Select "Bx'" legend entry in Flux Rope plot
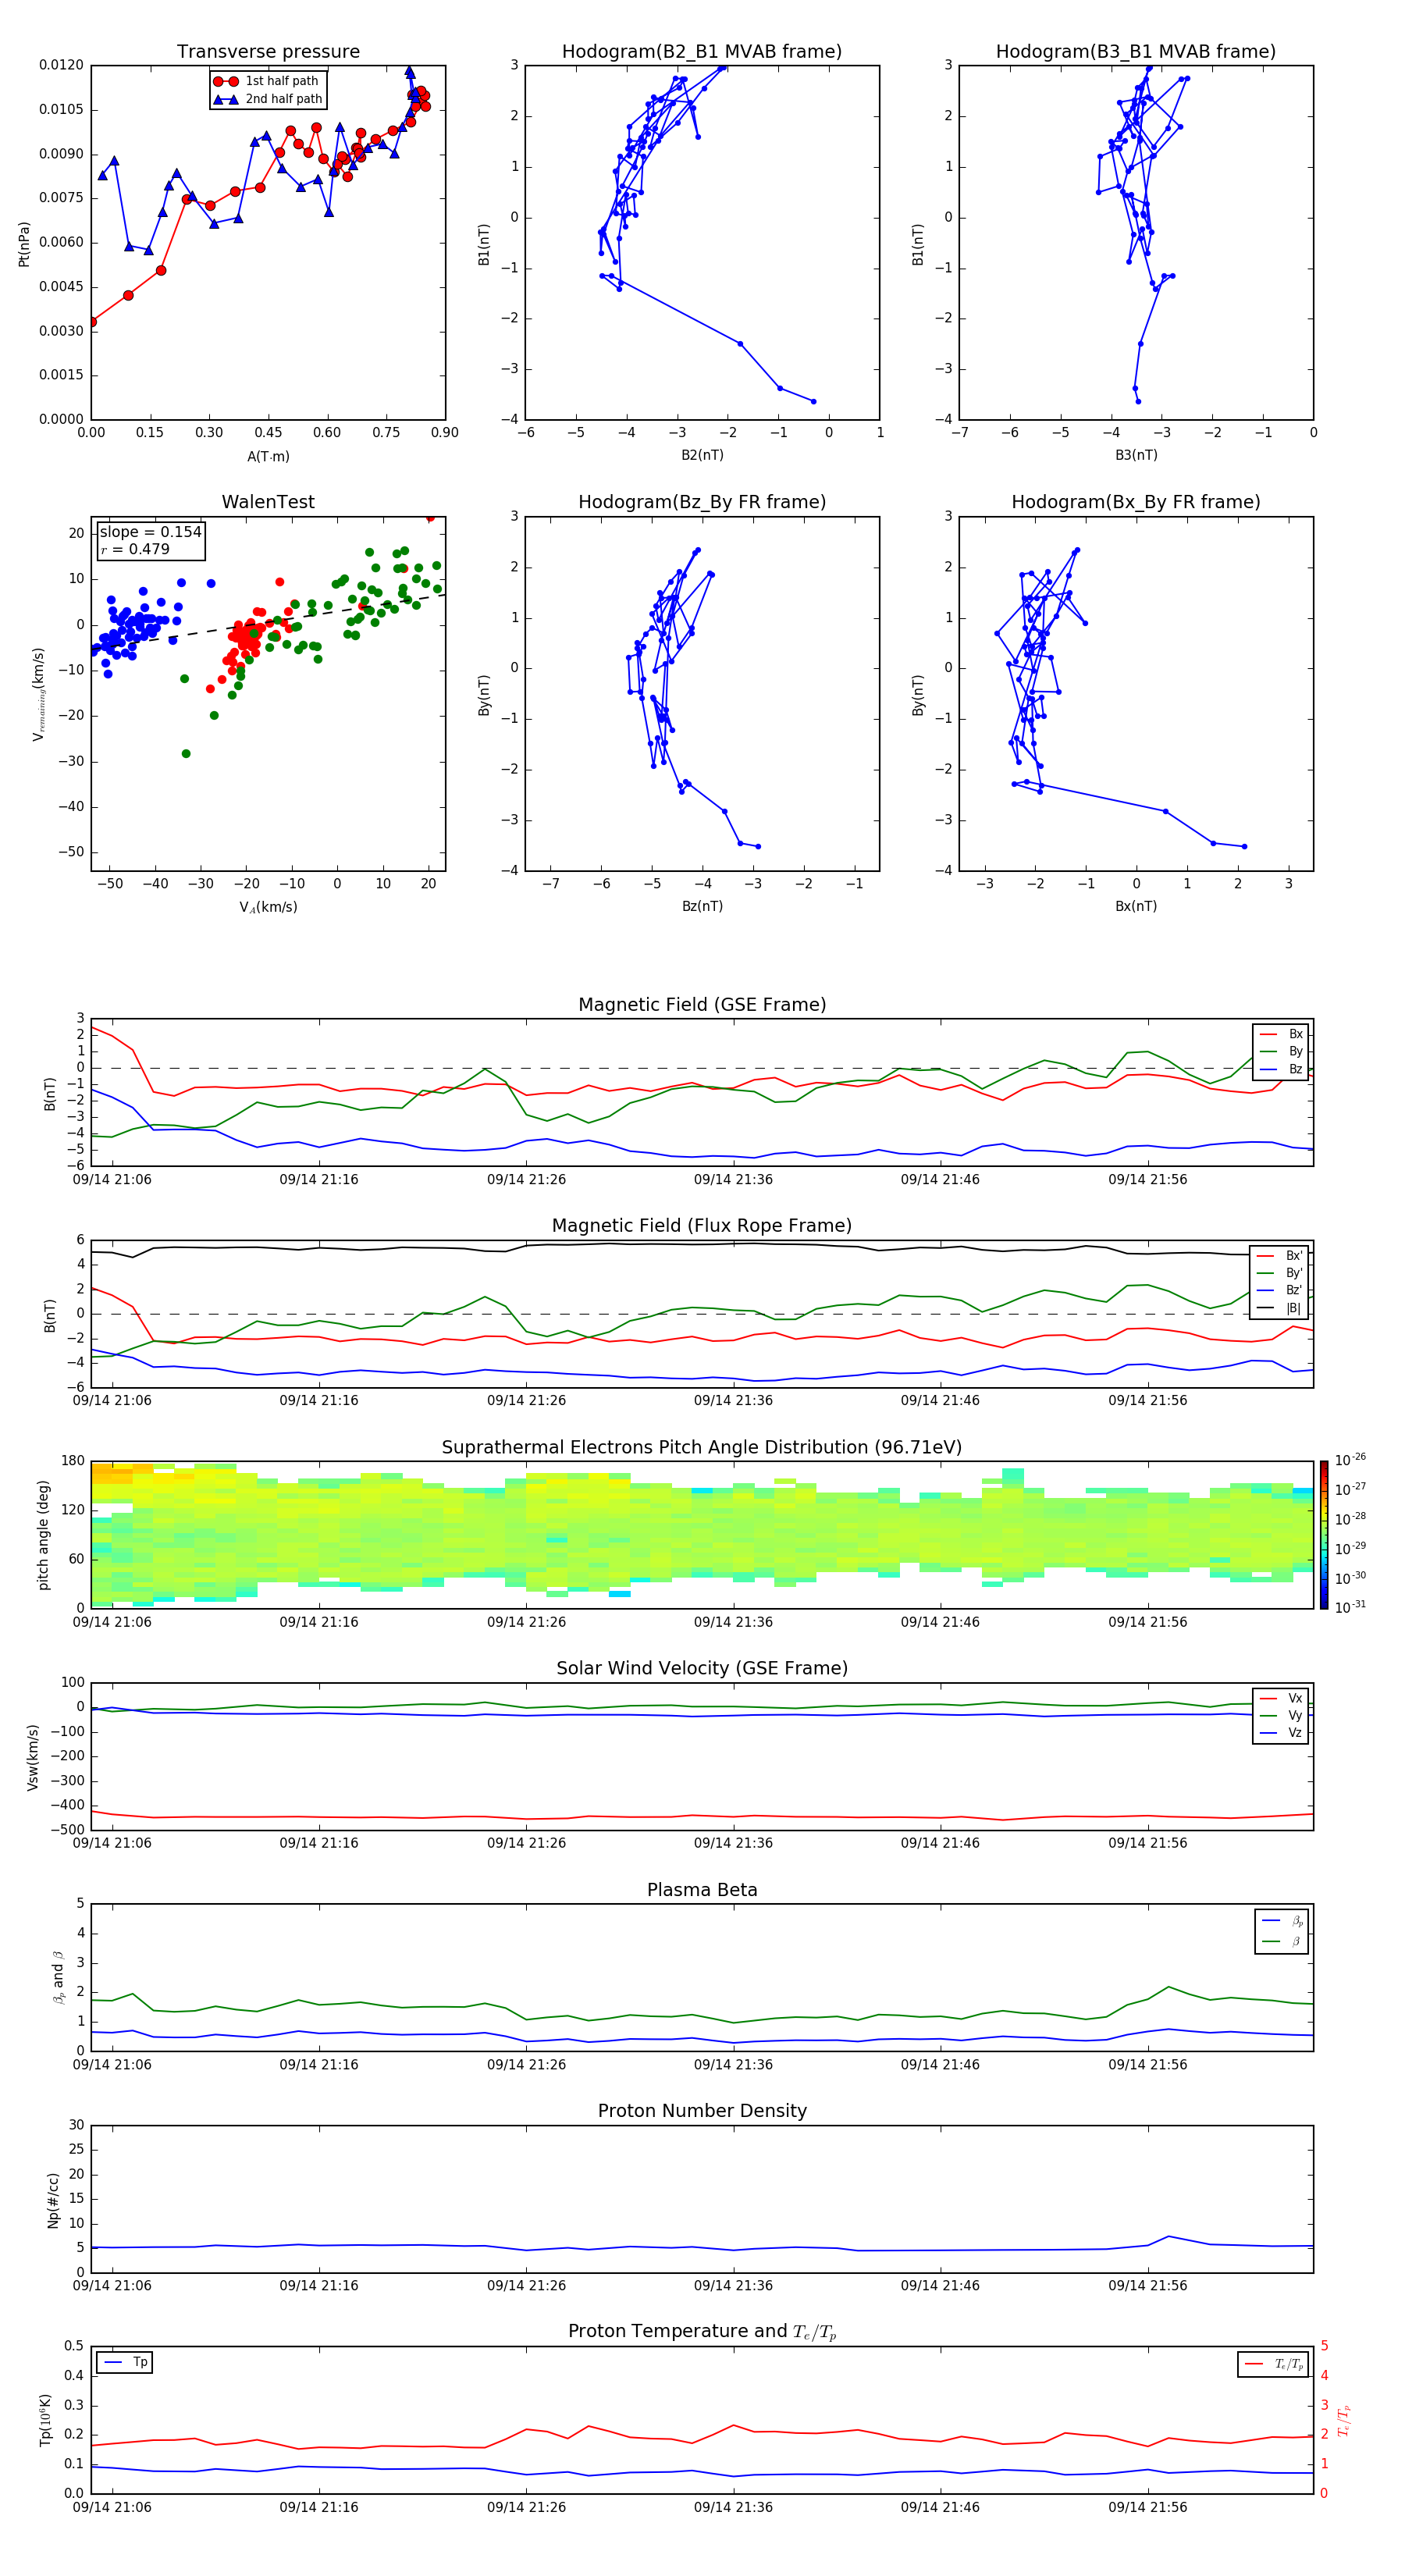This screenshot has height=2576, width=1405. click(x=1280, y=1256)
